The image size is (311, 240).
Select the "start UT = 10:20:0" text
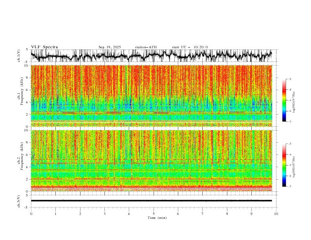click(190, 47)
